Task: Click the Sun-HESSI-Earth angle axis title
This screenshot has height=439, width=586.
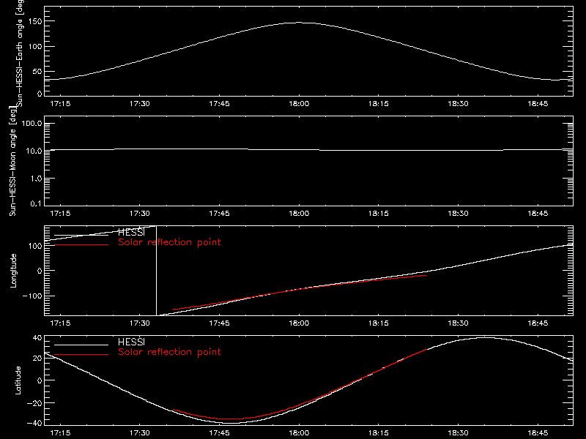Action: tap(20, 52)
